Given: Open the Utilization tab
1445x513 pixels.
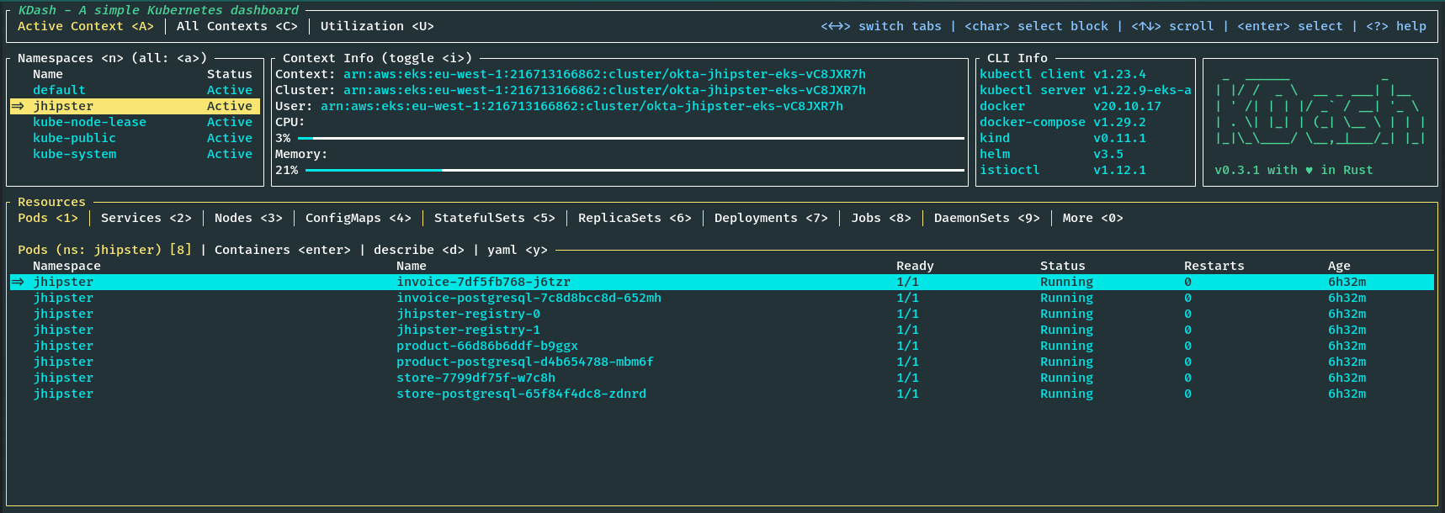Looking at the screenshot, I should [x=376, y=26].
